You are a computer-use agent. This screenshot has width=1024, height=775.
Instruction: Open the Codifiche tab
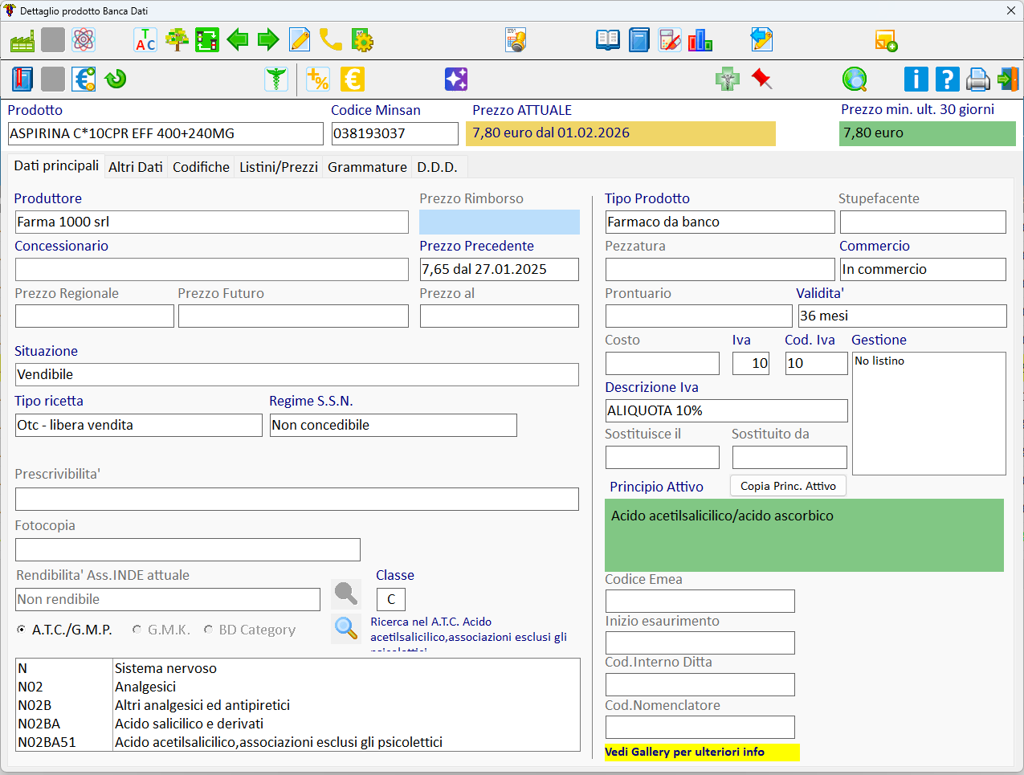pos(201,167)
